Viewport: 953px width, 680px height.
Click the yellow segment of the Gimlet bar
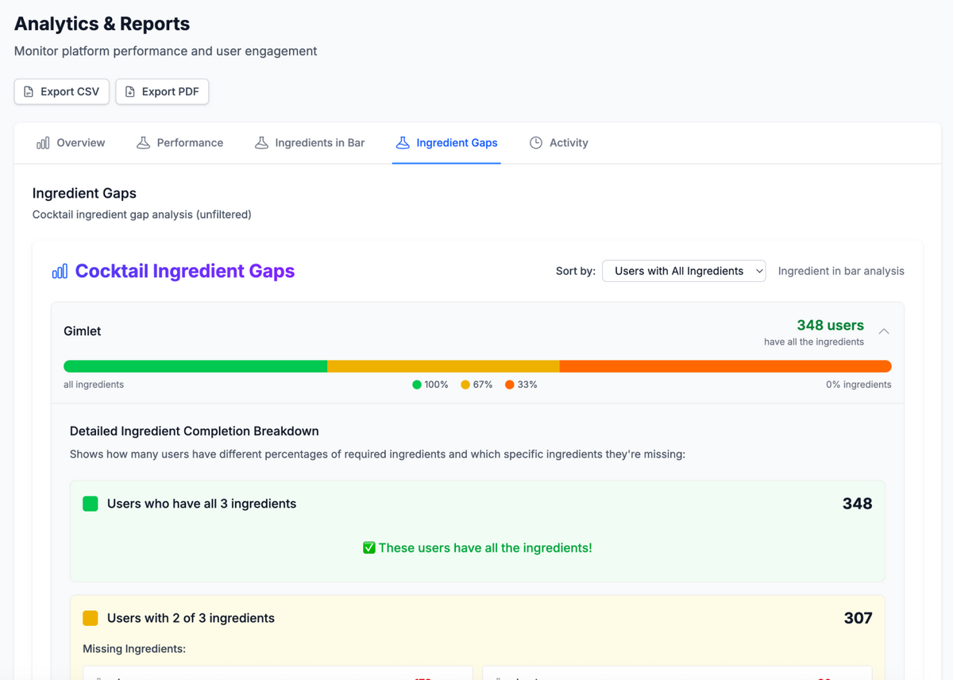[x=443, y=366]
